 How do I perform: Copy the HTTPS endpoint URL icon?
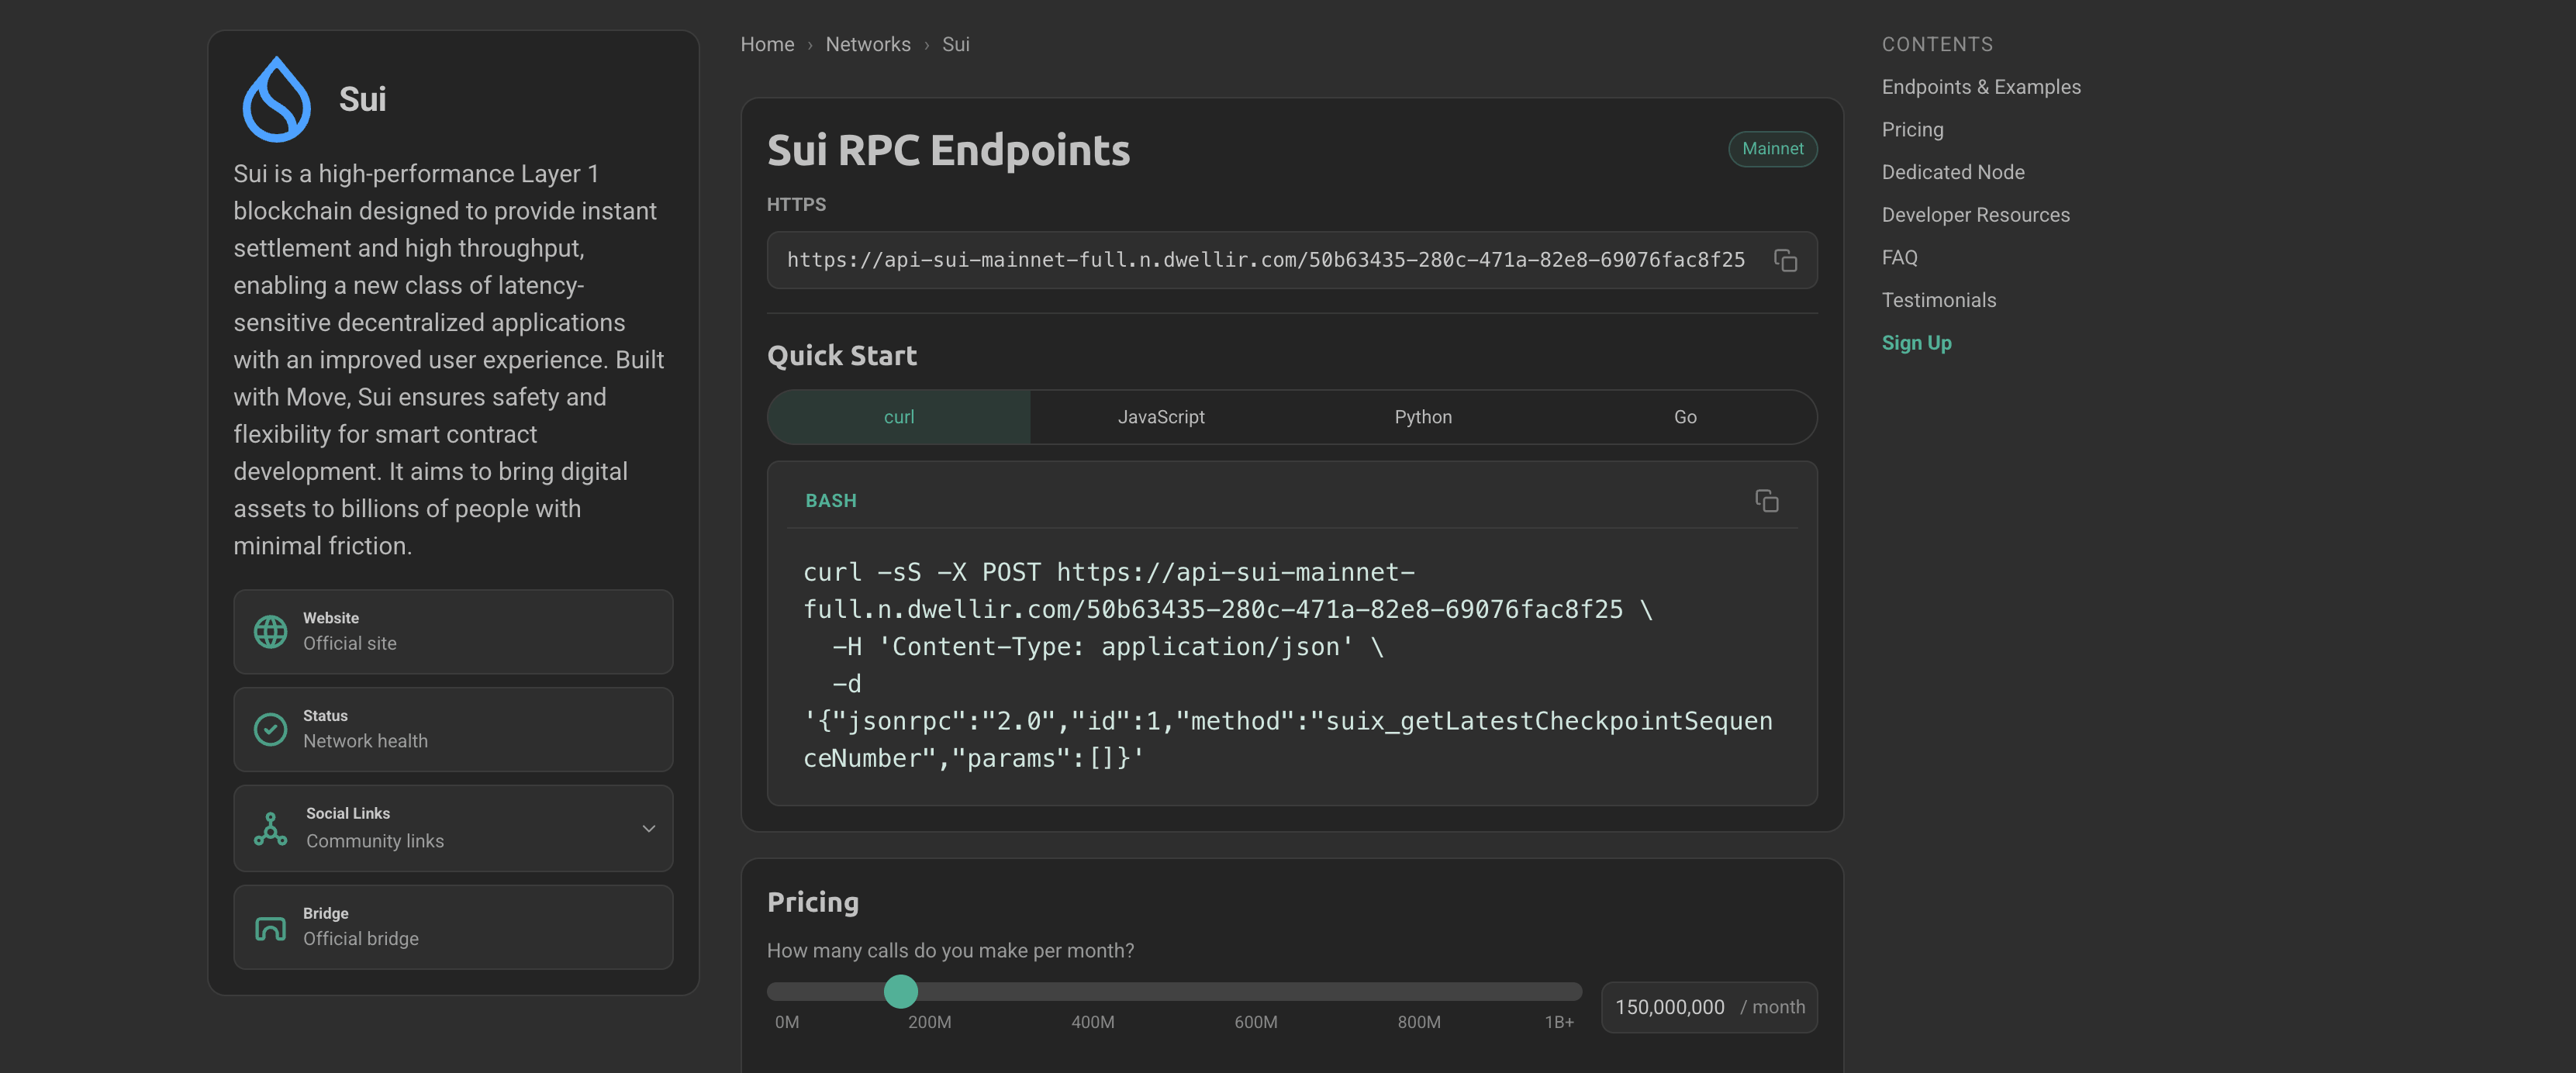pos(1785,260)
